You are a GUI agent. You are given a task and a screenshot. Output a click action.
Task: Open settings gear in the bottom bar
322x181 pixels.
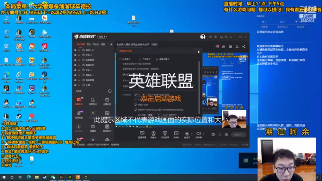pos(226,135)
